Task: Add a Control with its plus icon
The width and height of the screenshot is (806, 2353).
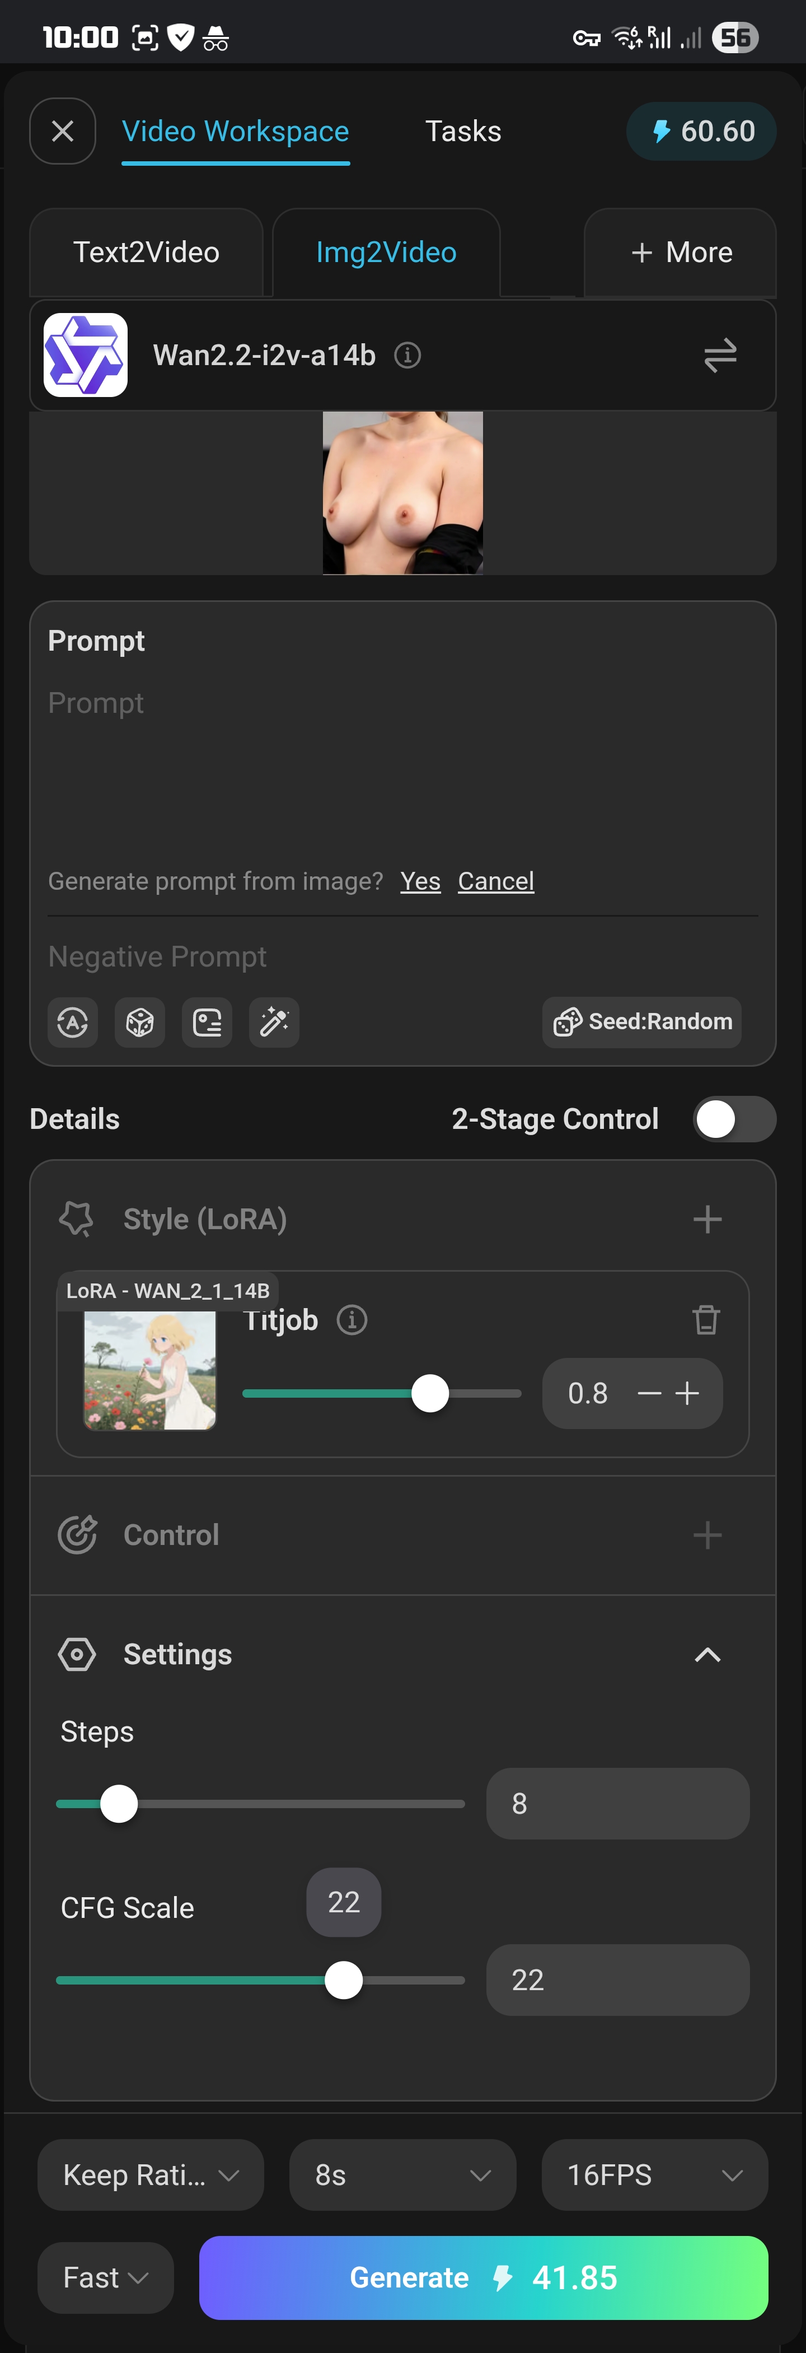Action: 706,1534
